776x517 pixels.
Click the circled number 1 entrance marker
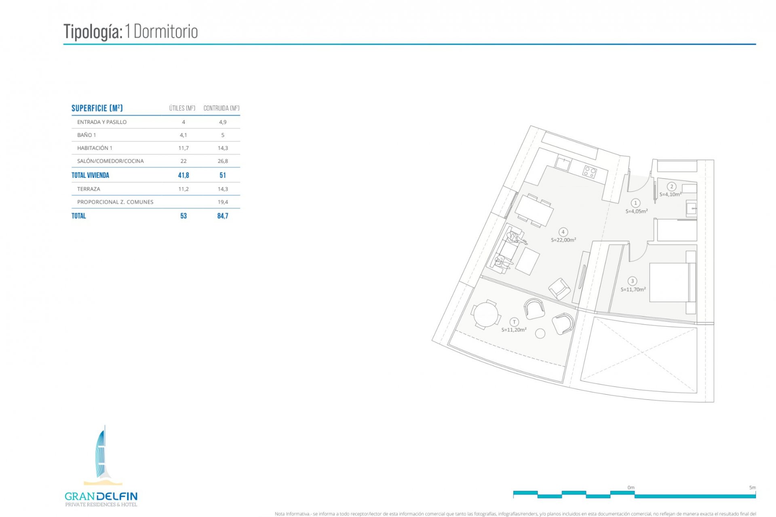[x=635, y=203]
